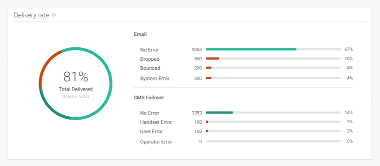The width and height of the screenshot is (380, 166).
Task: Select the Total Delivered label
Action: tap(76, 89)
